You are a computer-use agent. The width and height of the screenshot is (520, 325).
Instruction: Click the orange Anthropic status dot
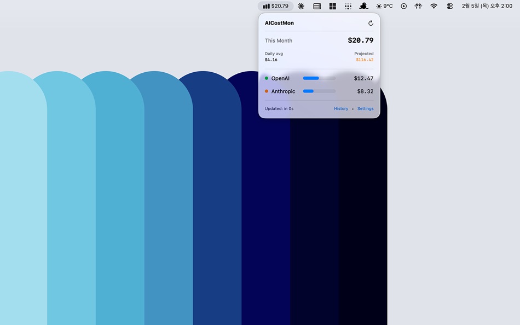[x=267, y=91]
